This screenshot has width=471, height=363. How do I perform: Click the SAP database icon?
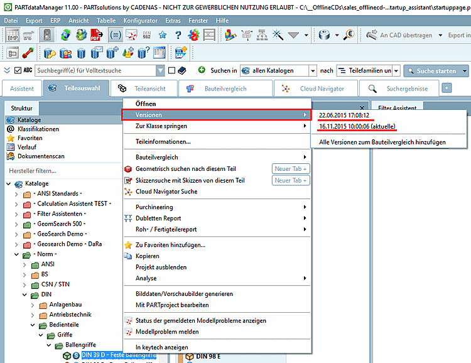click(x=181, y=53)
